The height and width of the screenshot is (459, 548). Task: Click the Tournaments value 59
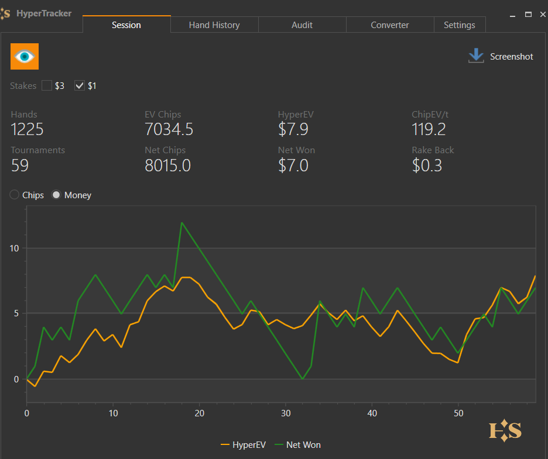coord(20,165)
